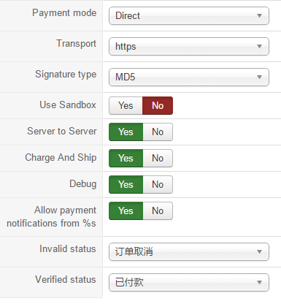Turn Debug off with No
Screen dimensions: 281x304
click(x=158, y=185)
